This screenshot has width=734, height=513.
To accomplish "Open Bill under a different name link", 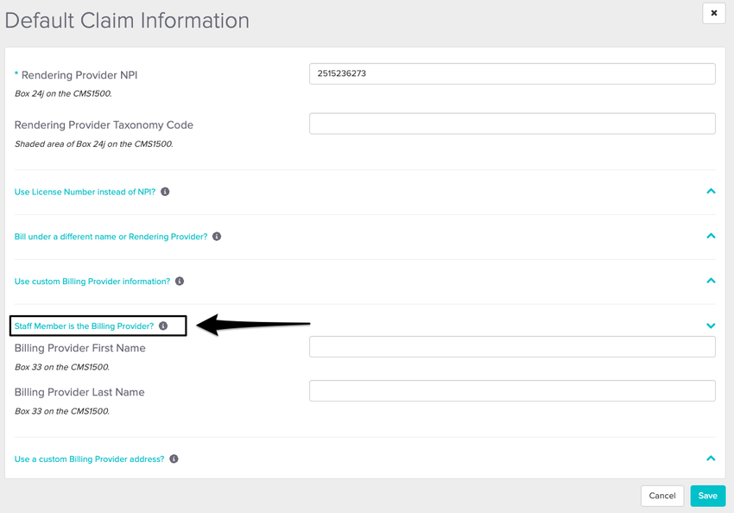I will point(111,237).
